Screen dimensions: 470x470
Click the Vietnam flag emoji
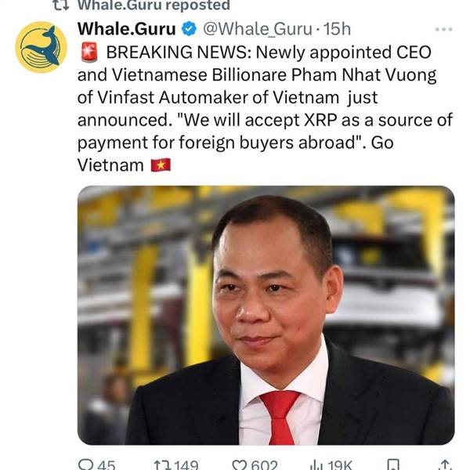point(161,165)
